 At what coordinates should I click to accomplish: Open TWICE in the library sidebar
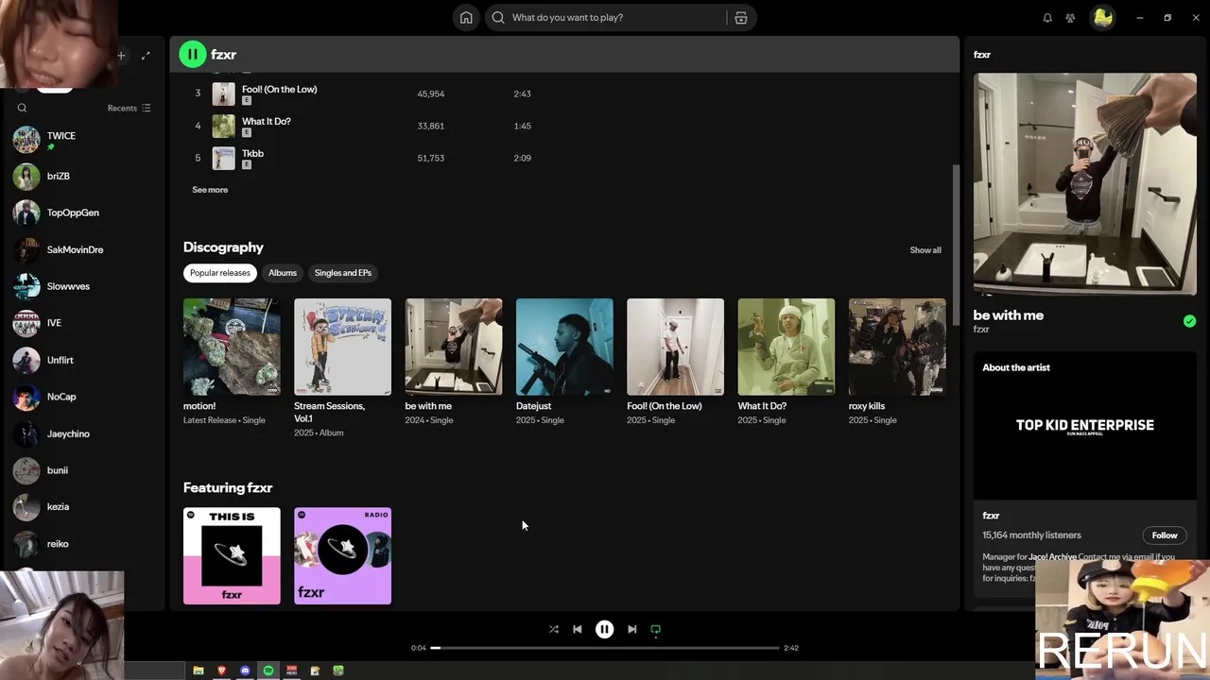click(82, 140)
